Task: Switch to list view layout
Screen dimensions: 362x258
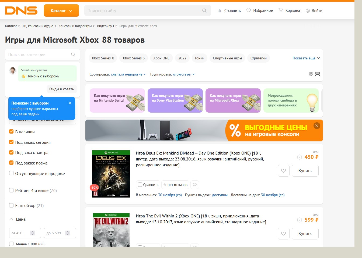Action: tap(318, 74)
